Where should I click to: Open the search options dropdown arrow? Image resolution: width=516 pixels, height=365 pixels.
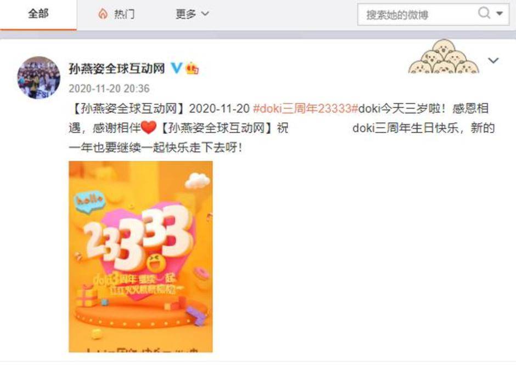point(500,14)
